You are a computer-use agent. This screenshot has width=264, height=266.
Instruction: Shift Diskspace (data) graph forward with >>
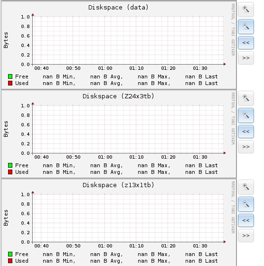tap(246, 58)
